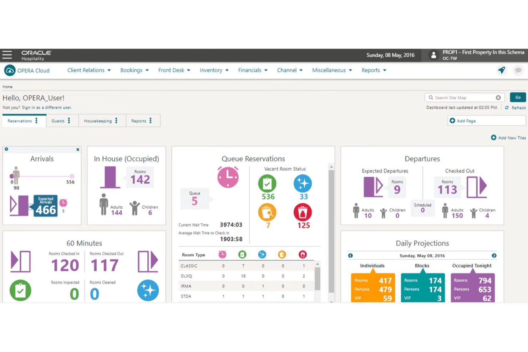Screen dimensions: 528x352
Task: Go to previous day in Daily Projections
Action: click(x=350, y=255)
